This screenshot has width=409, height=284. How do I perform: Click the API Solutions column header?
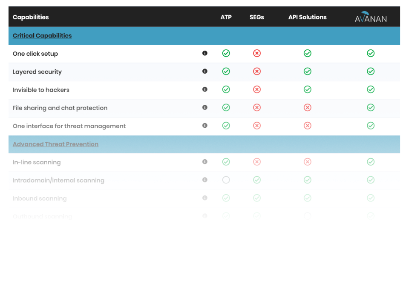tap(307, 17)
